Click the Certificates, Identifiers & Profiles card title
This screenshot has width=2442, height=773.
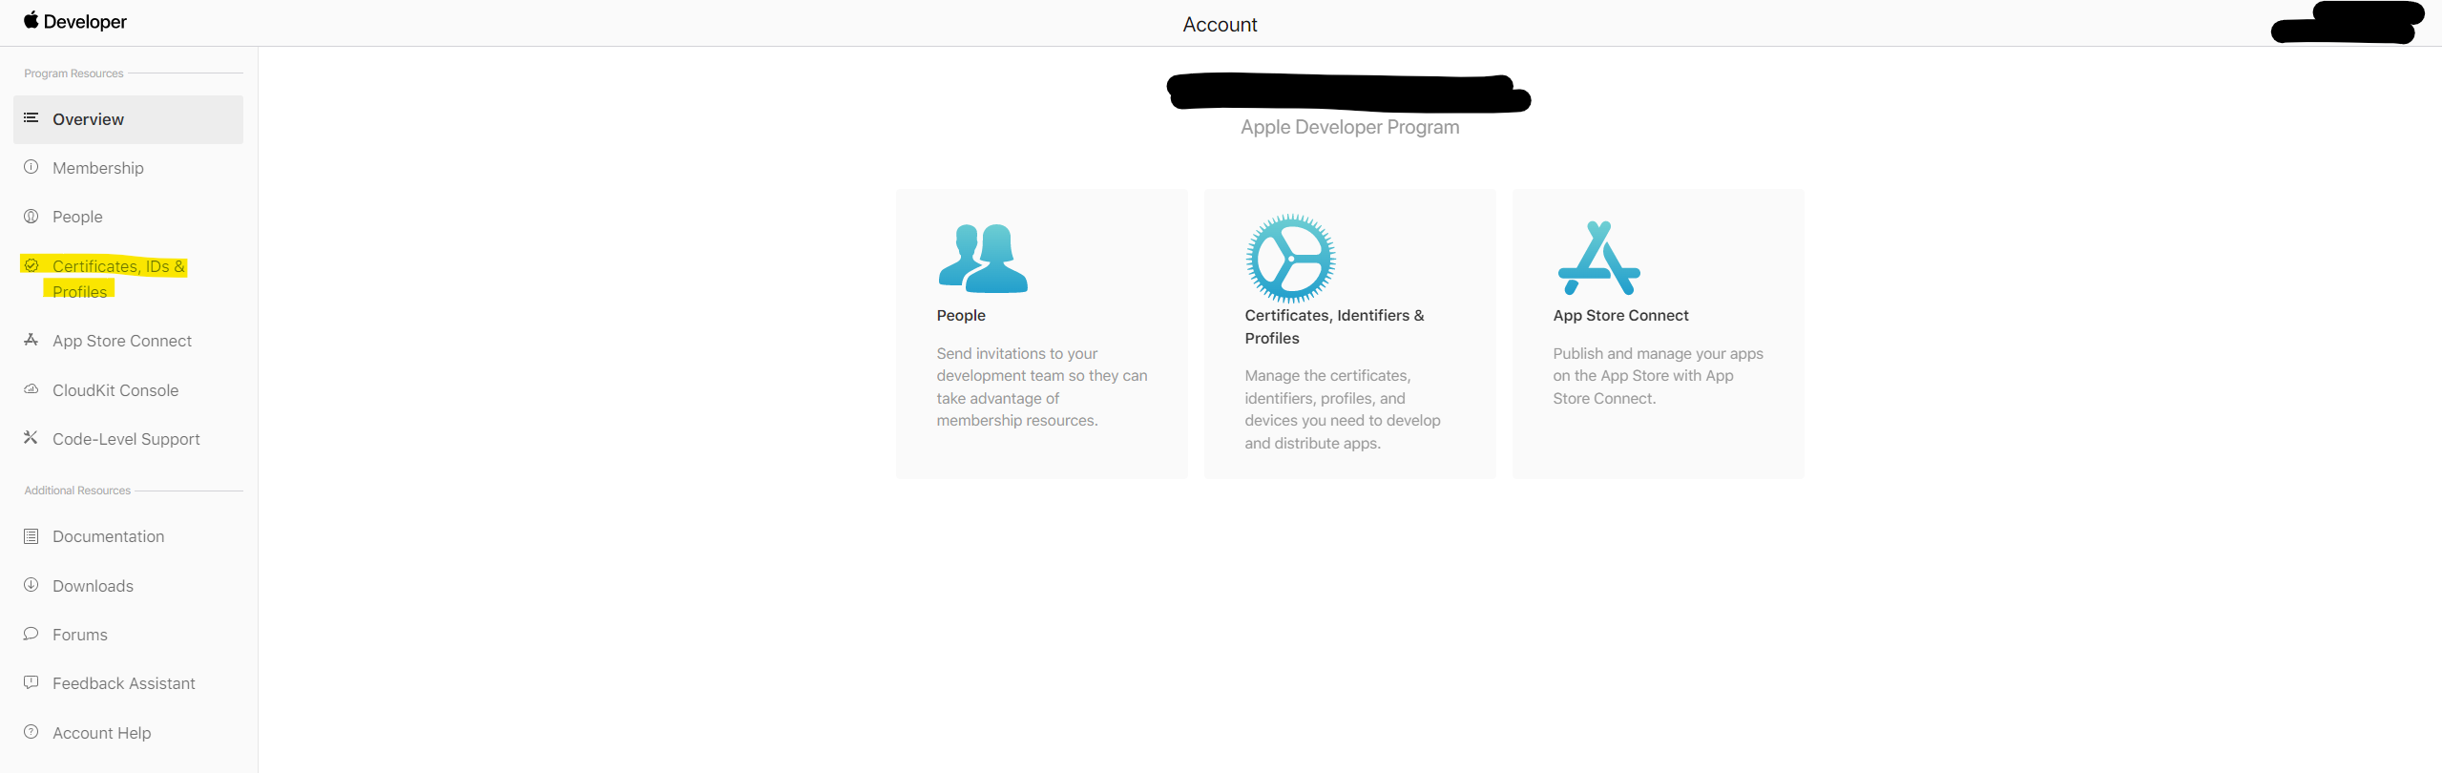tap(1334, 326)
